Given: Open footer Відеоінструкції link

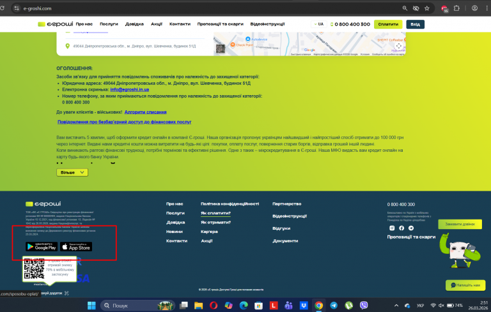Looking at the screenshot, I should [290, 216].
